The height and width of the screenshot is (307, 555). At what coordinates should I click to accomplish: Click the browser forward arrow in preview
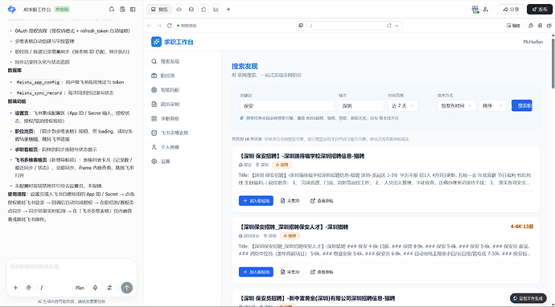[159, 26]
